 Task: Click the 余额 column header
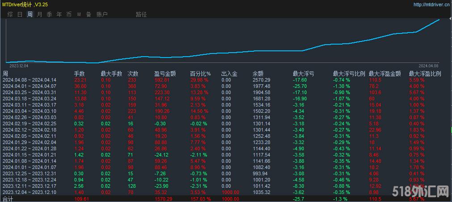tap(258, 74)
